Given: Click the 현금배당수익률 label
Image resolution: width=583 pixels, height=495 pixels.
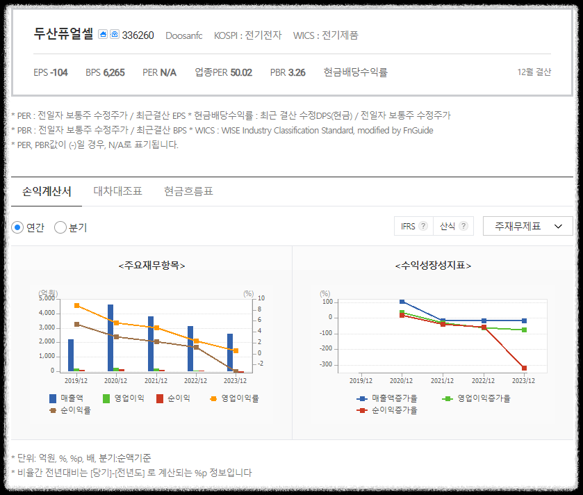Looking at the screenshot, I should click(356, 72).
